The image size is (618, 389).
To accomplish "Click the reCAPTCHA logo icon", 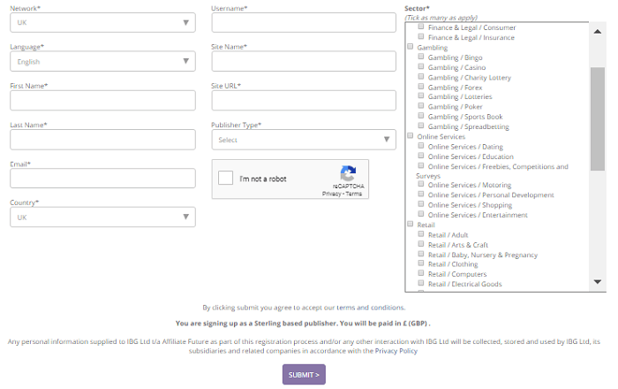I will click(x=348, y=173).
